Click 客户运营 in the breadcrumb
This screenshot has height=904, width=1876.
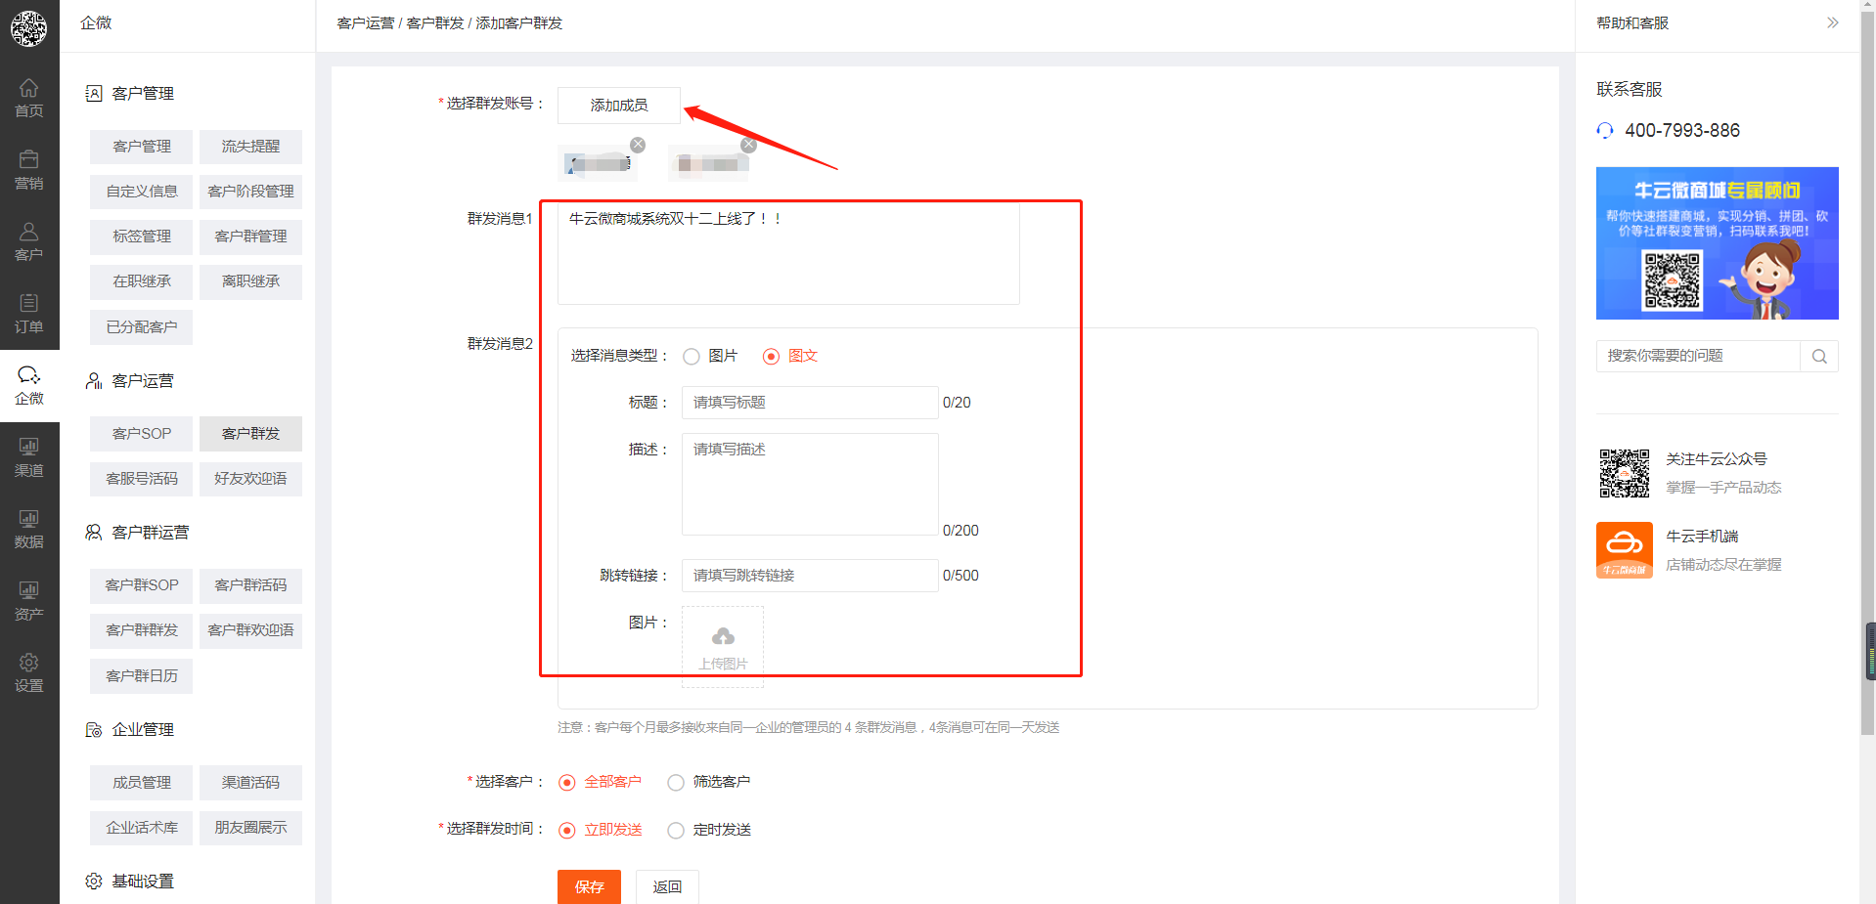(366, 22)
